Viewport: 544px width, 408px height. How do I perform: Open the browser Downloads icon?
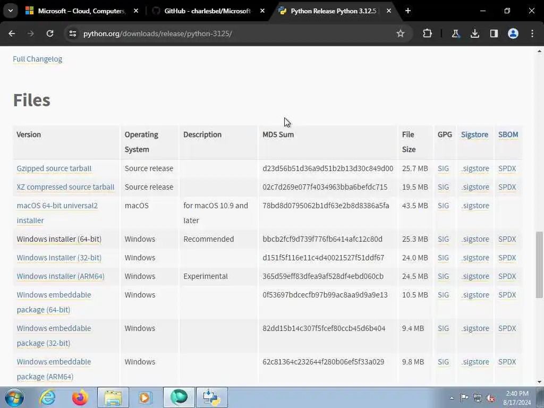coord(474,33)
